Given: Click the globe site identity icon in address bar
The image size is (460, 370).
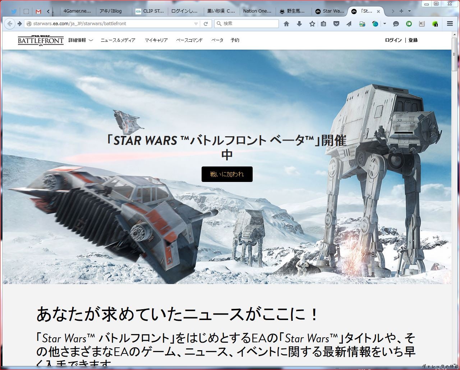Looking at the screenshot, I should pyautogui.click(x=29, y=24).
